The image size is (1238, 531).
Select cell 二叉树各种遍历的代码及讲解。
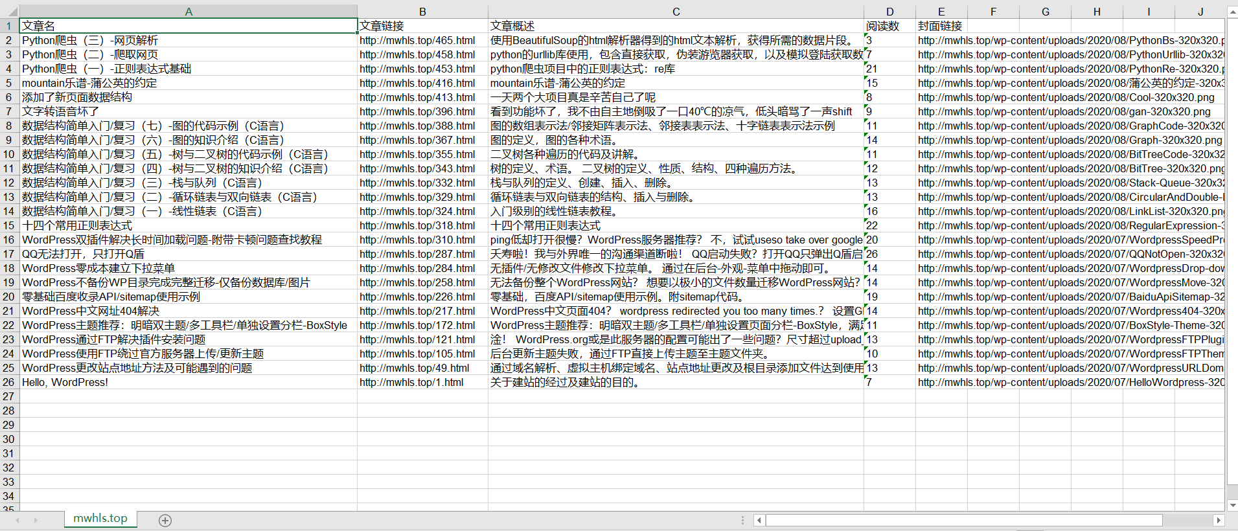pyautogui.click(x=676, y=154)
